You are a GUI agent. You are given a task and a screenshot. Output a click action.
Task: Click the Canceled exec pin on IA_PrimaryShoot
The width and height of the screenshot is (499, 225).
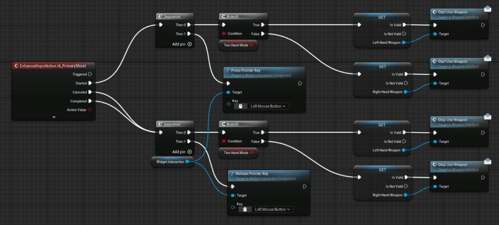coord(90,92)
